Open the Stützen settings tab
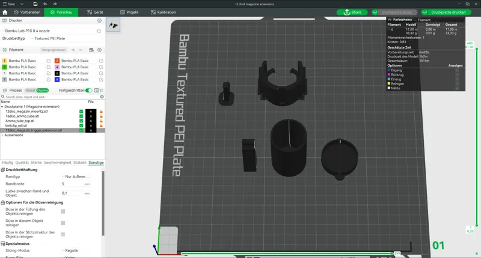Image resolution: width=481 pixels, height=258 pixels. pos(80,163)
